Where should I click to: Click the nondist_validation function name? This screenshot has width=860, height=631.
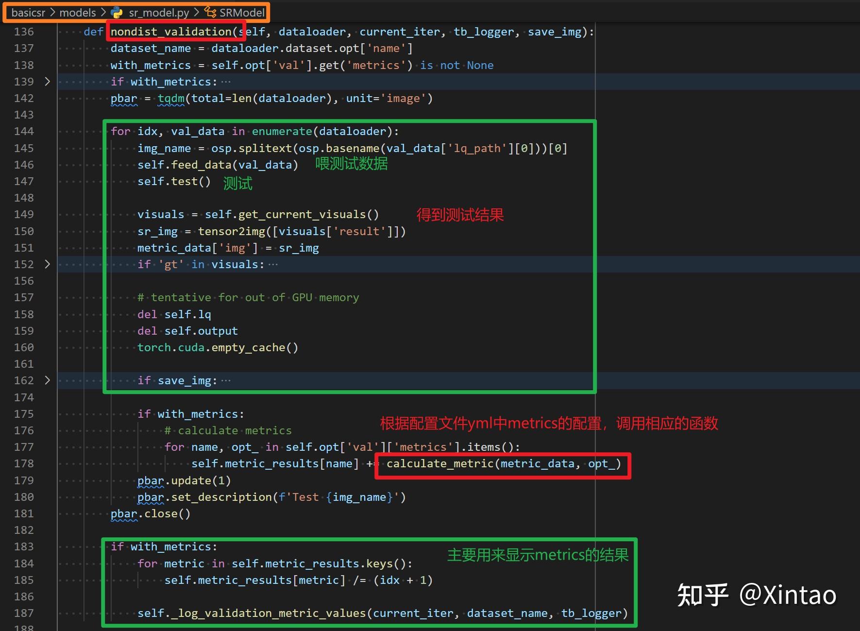click(171, 32)
